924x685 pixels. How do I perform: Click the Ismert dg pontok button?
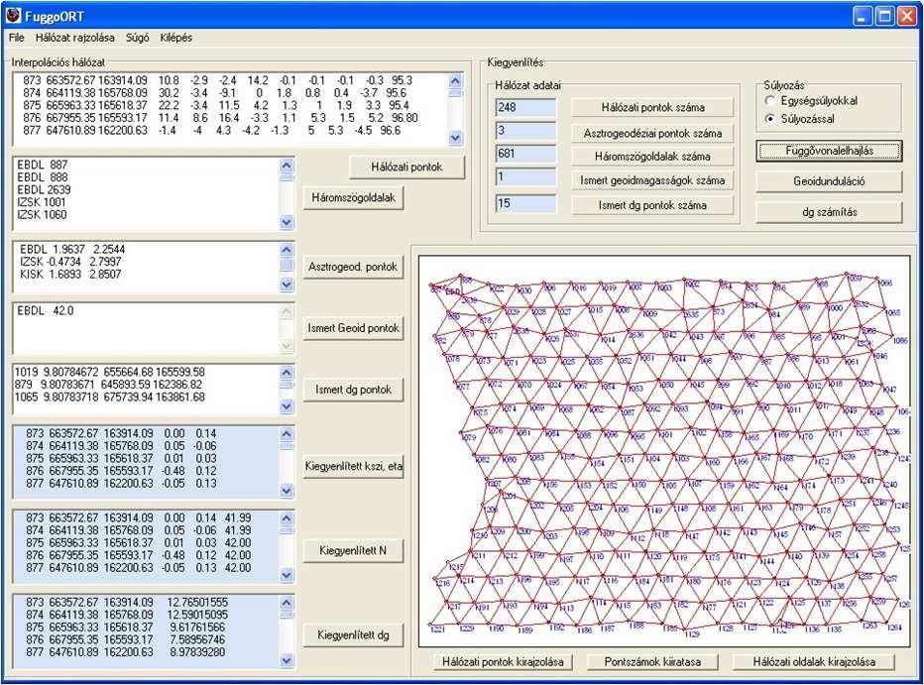(x=353, y=390)
